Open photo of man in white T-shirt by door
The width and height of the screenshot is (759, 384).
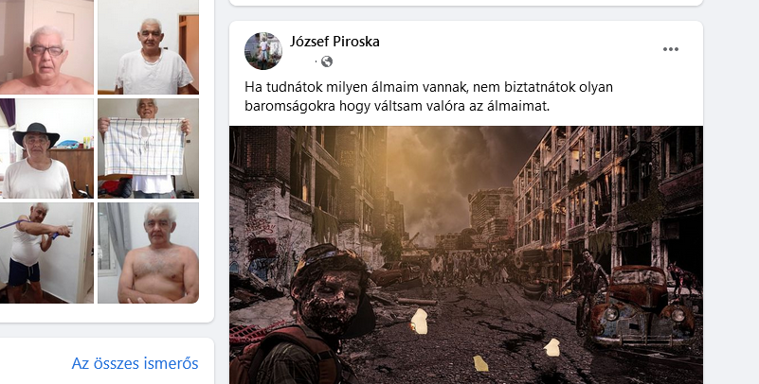148,47
